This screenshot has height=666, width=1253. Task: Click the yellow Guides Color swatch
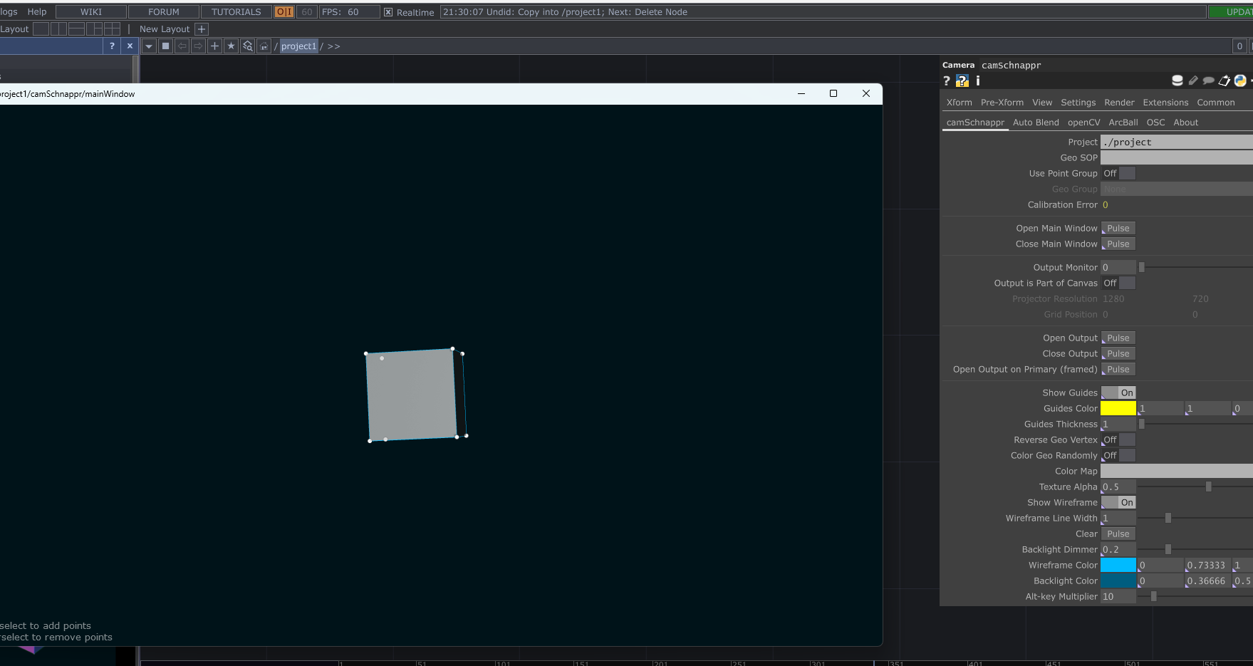tap(1117, 408)
